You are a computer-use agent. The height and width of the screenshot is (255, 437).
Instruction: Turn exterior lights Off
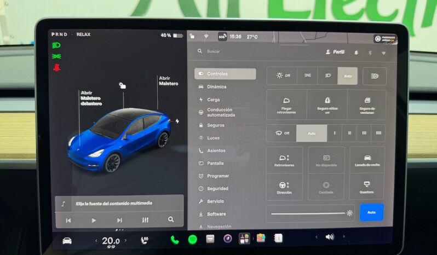283,76
